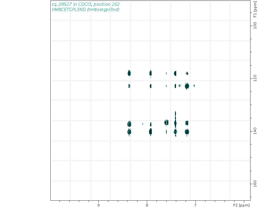
Task: Pick the cross peak near 8.35 / 118 ppm
Action: coord(129,73)
